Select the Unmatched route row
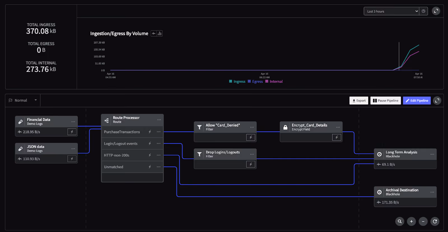448x232 pixels. tap(132, 167)
